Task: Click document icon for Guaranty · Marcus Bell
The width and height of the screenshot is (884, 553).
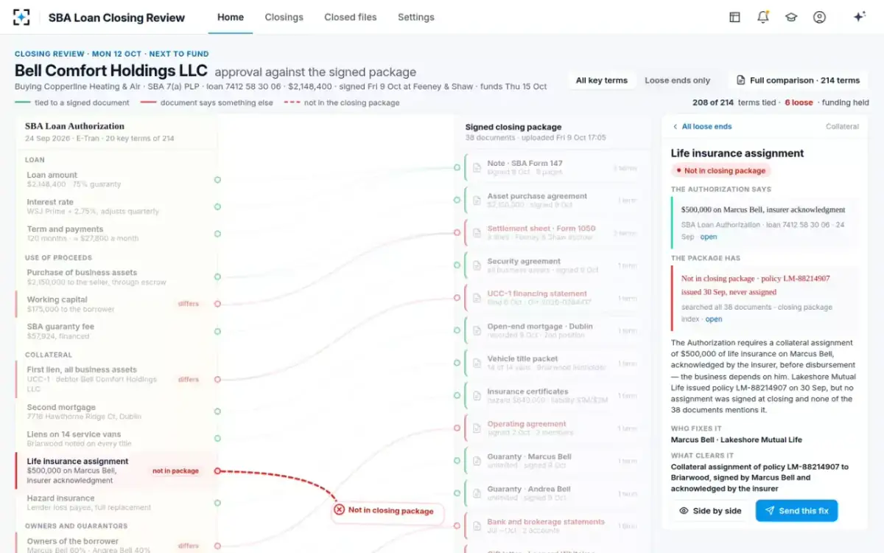Action: coord(477,461)
